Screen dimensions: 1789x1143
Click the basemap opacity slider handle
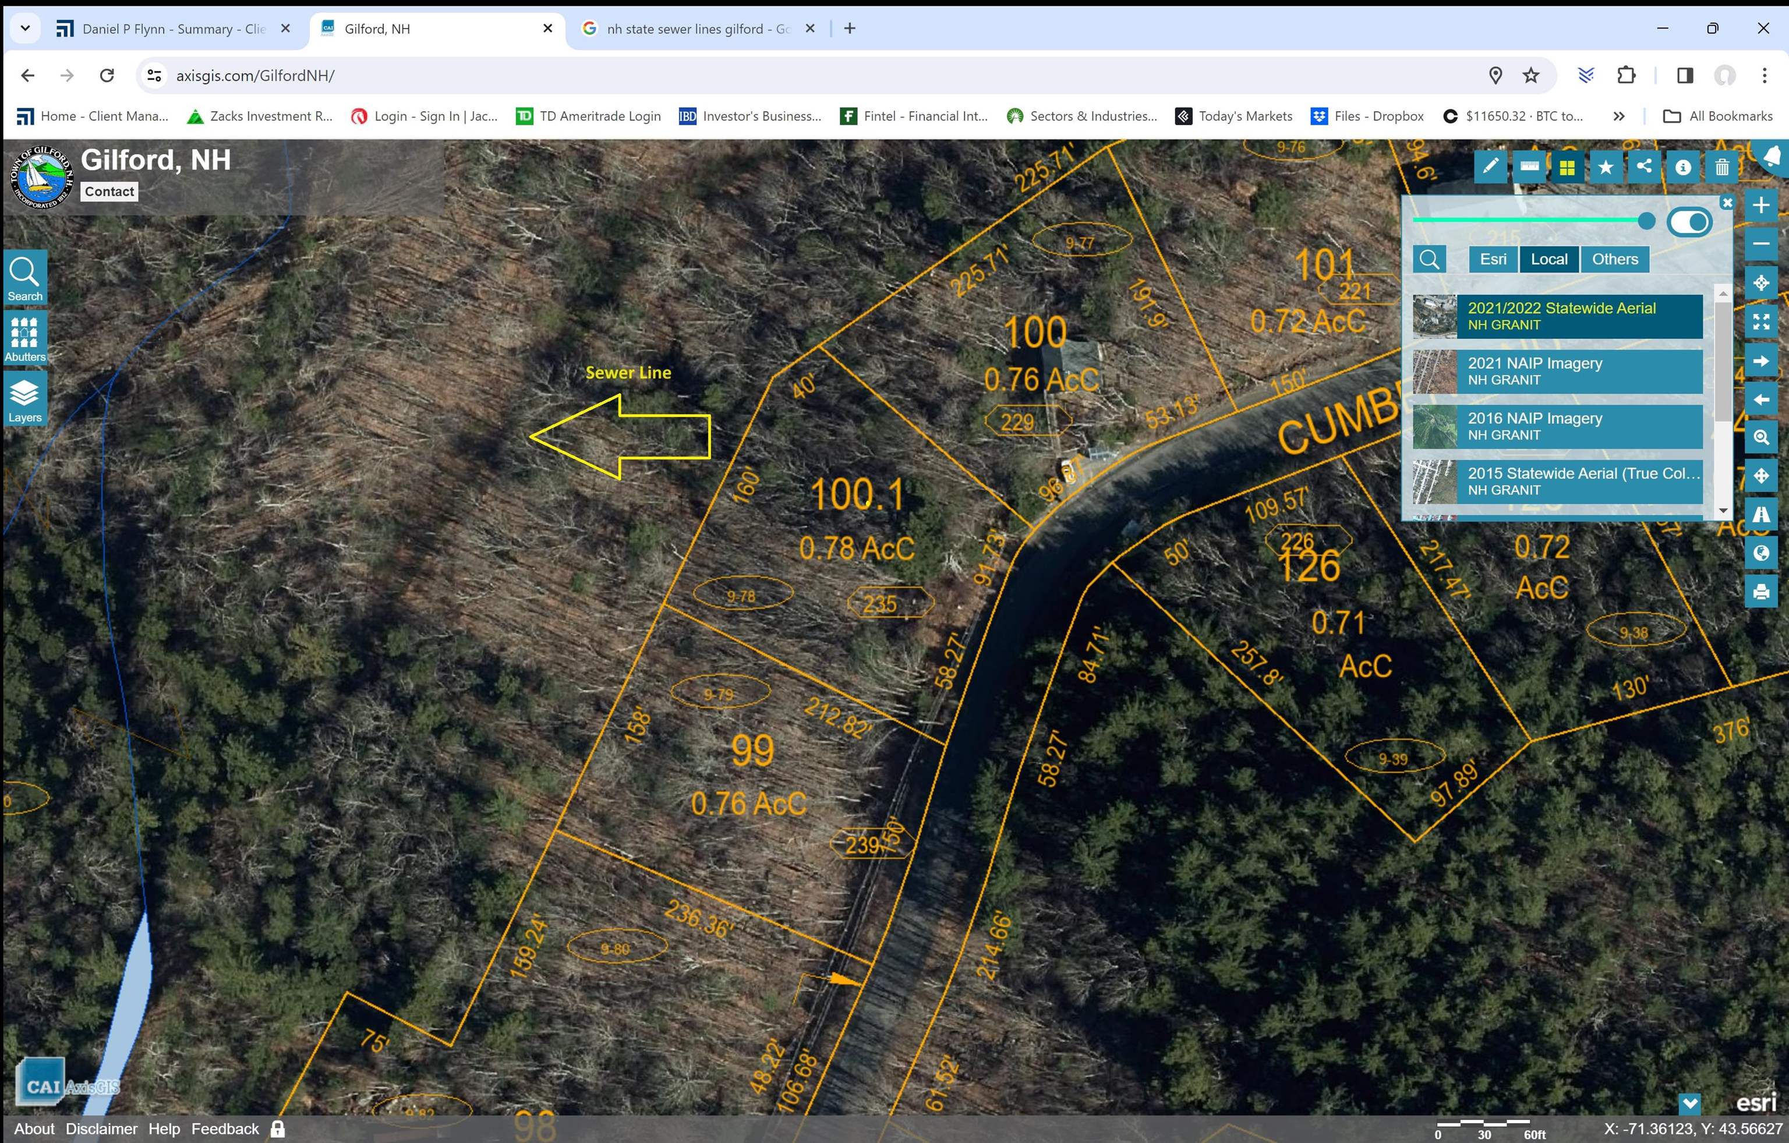pos(1646,221)
